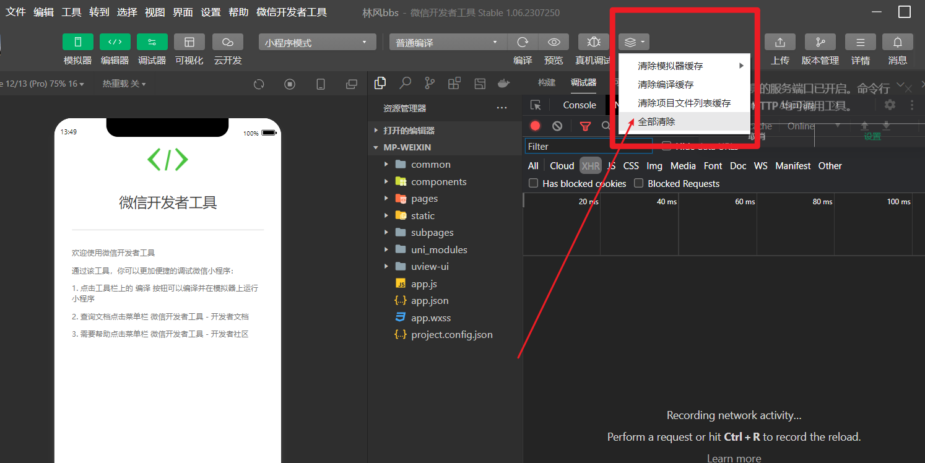Open the 清缓存 layers dropdown button
This screenshot has width=925, height=463.
click(x=634, y=41)
